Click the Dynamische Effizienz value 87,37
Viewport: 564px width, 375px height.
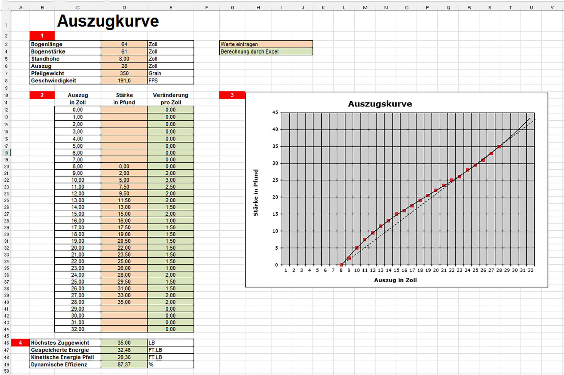[124, 364]
